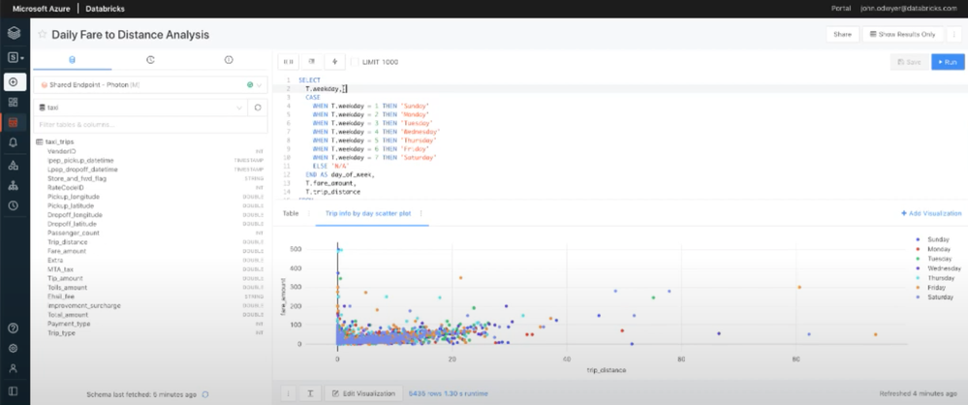Viewport: 968px width, 405px height.
Task: Switch to the schema browser database tab
Action: (73, 60)
